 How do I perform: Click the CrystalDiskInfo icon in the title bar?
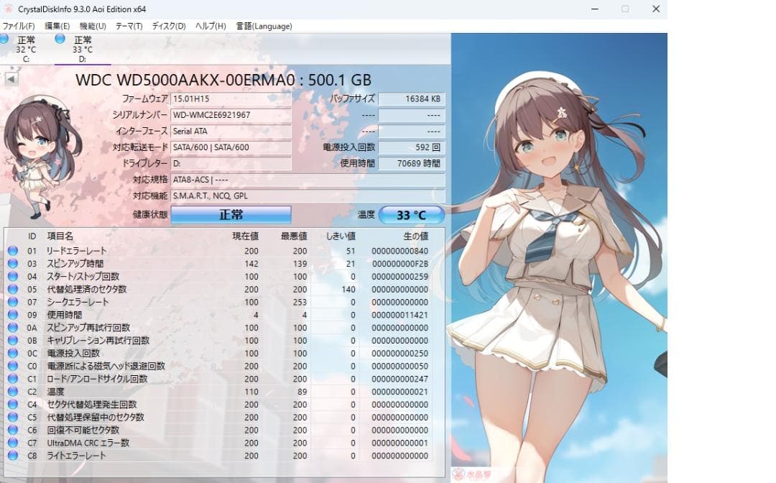coord(7,9)
